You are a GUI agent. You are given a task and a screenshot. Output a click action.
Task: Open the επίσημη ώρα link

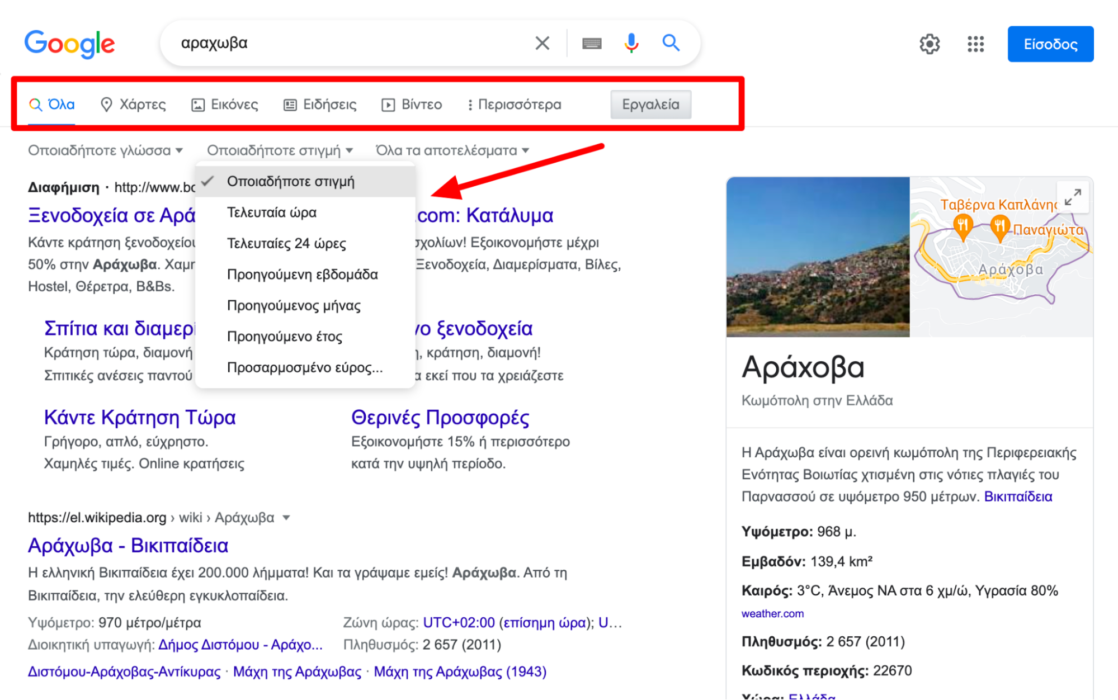[545, 622]
